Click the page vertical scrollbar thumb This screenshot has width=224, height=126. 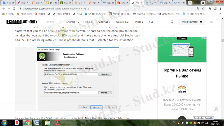click(222, 41)
